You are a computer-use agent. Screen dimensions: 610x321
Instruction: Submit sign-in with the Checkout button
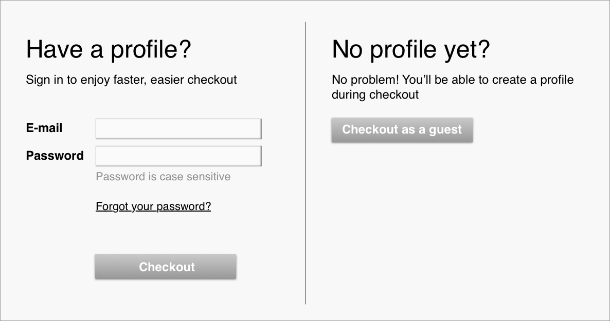166,267
